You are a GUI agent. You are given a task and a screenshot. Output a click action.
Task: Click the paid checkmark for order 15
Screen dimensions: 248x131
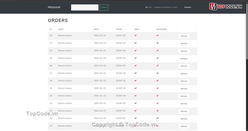click(x=135, y=58)
